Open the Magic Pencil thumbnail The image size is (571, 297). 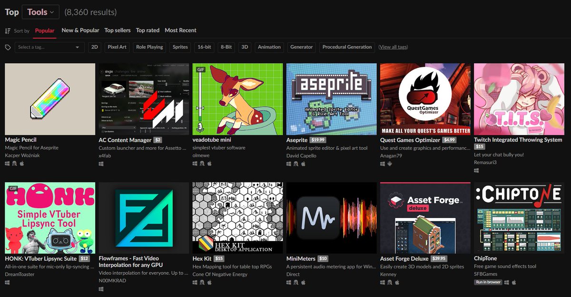pos(50,99)
